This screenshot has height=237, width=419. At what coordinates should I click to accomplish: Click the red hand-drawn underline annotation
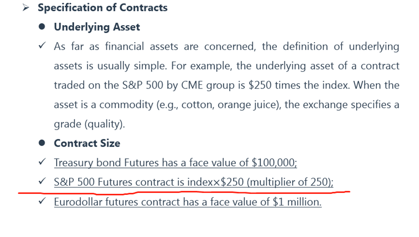[184, 193]
